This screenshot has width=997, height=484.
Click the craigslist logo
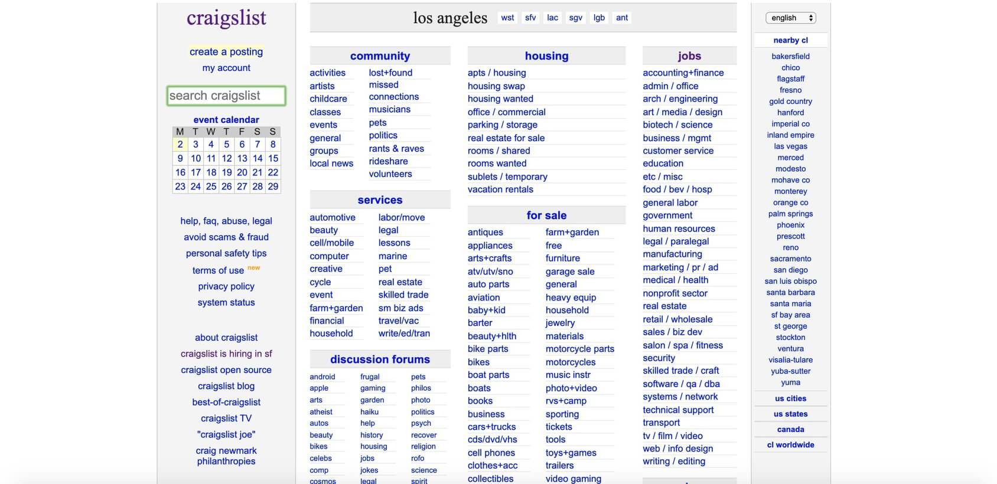(226, 18)
